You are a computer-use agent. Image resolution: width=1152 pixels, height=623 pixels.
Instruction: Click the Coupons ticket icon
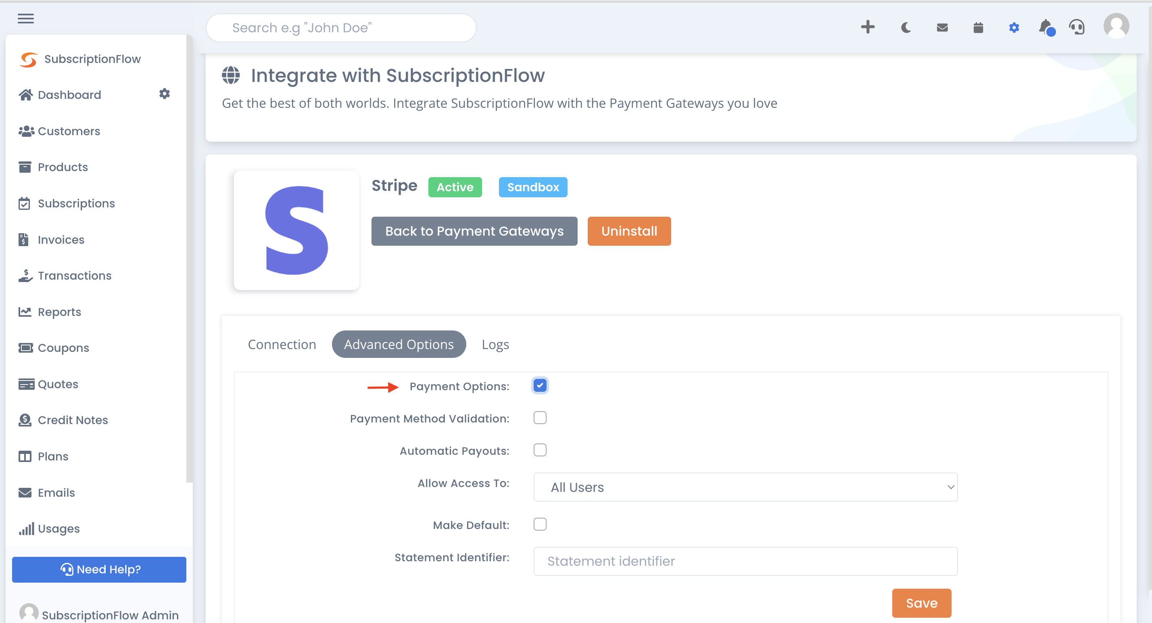25,347
